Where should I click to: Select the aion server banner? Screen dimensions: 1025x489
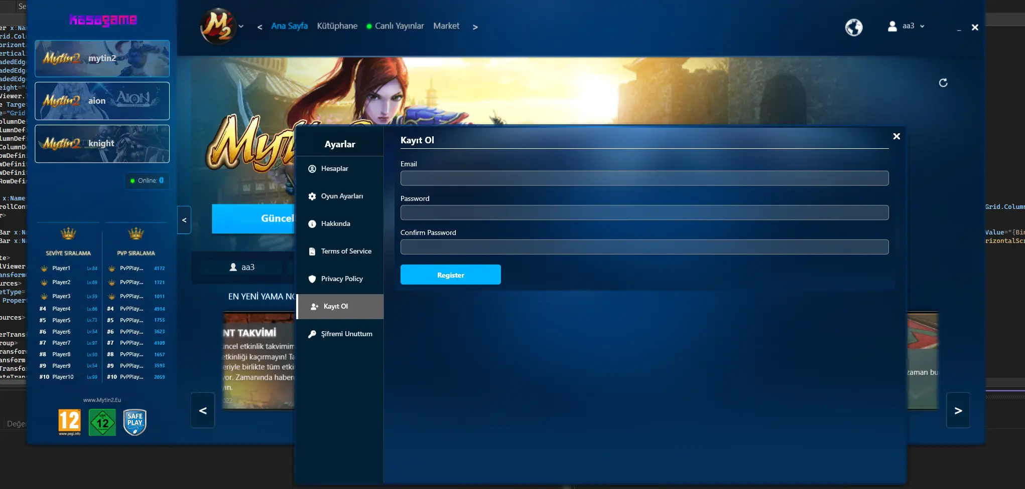click(x=102, y=101)
